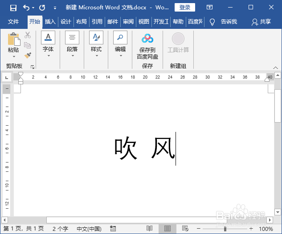282x234 pixels.
Task: Expand the 粘贴 options dropdown arrow
Action: pyautogui.click(x=14, y=57)
